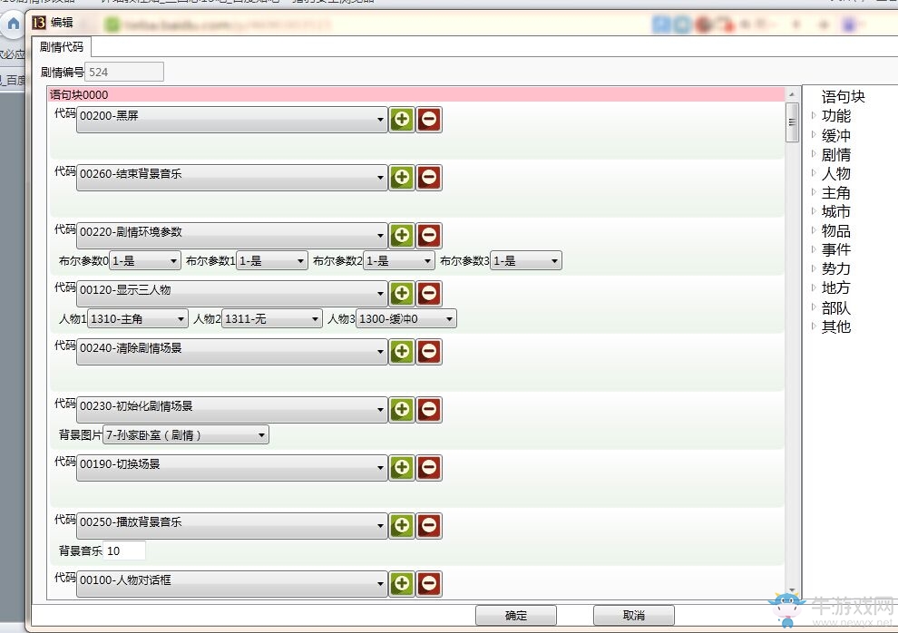Click the remove icon beside 00240-清除剧情场景

click(428, 351)
